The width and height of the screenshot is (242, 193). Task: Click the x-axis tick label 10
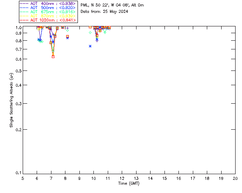coord(93,178)
